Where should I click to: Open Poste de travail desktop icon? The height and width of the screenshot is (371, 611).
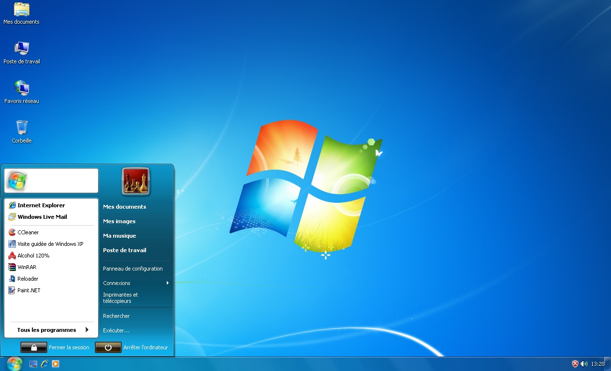click(21, 53)
